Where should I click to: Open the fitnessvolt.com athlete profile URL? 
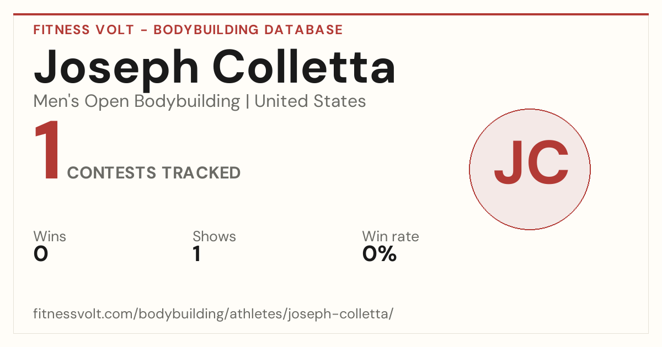click(x=213, y=314)
